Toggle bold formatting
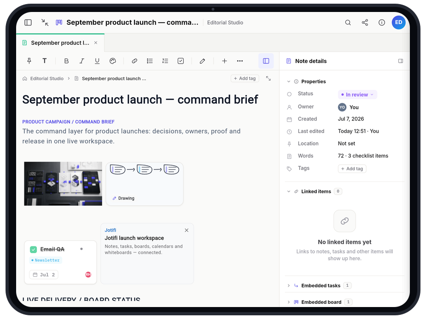The width and height of the screenshot is (426, 319). [x=66, y=61]
